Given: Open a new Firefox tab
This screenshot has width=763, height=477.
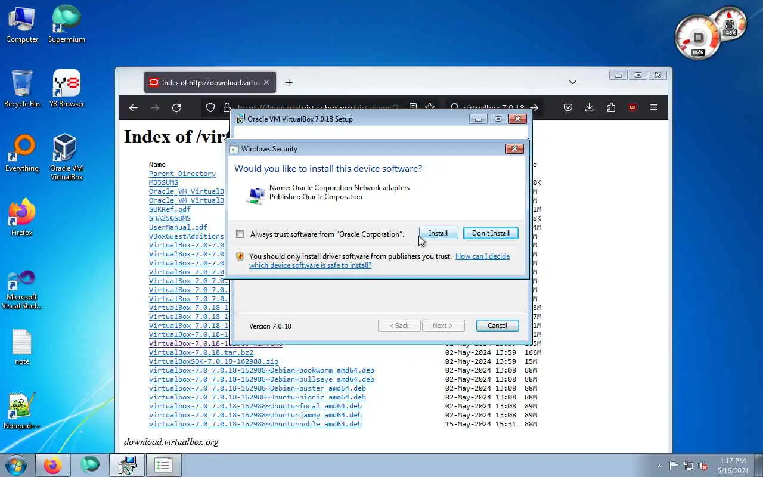Looking at the screenshot, I should pos(289,82).
